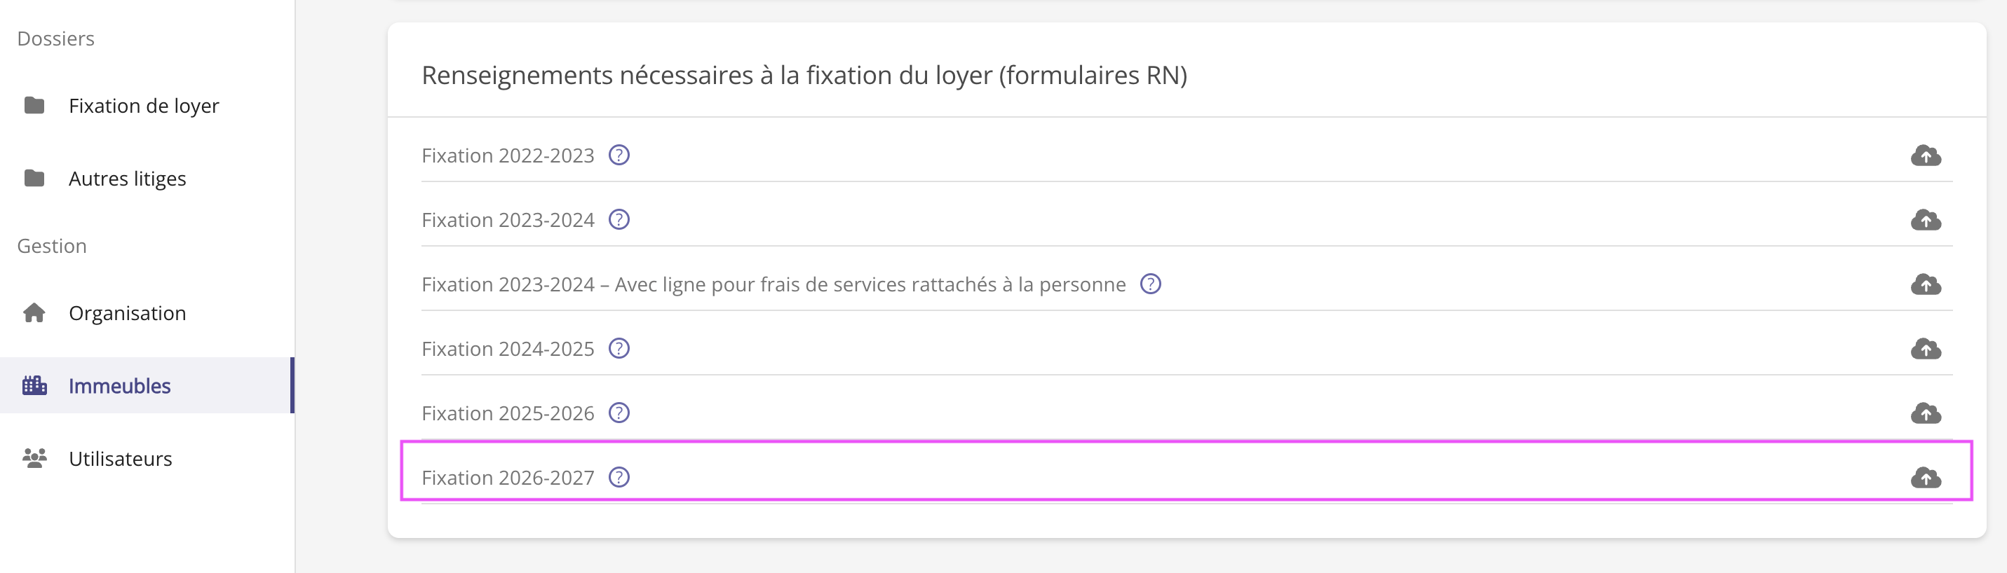Open help tooltip for Fixation 2022-2023

pyautogui.click(x=619, y=156)
